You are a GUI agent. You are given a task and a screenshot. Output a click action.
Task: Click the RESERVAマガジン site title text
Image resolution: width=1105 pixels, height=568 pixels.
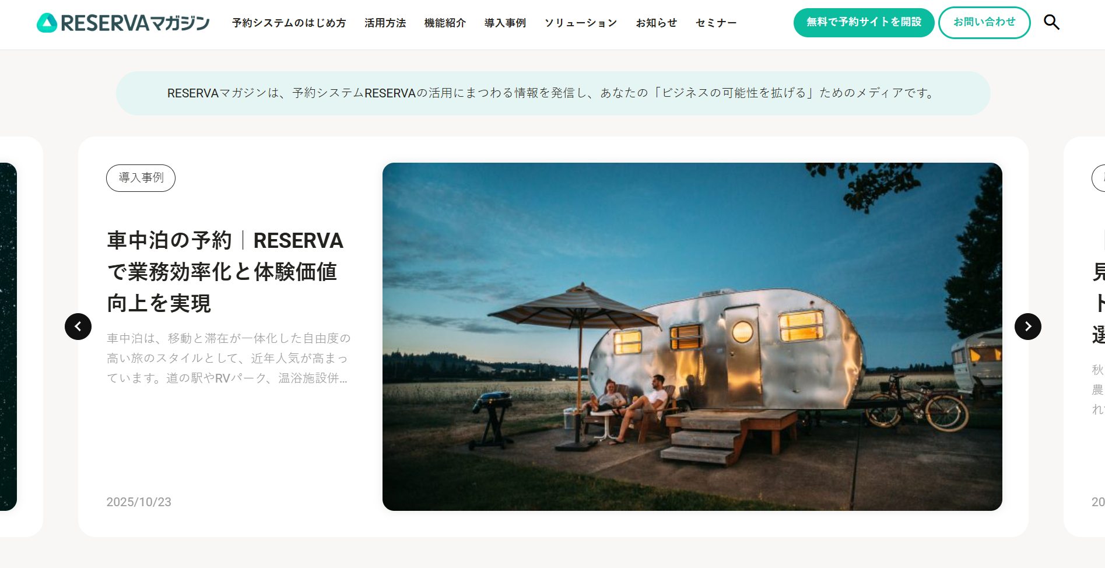coord(135,23)
